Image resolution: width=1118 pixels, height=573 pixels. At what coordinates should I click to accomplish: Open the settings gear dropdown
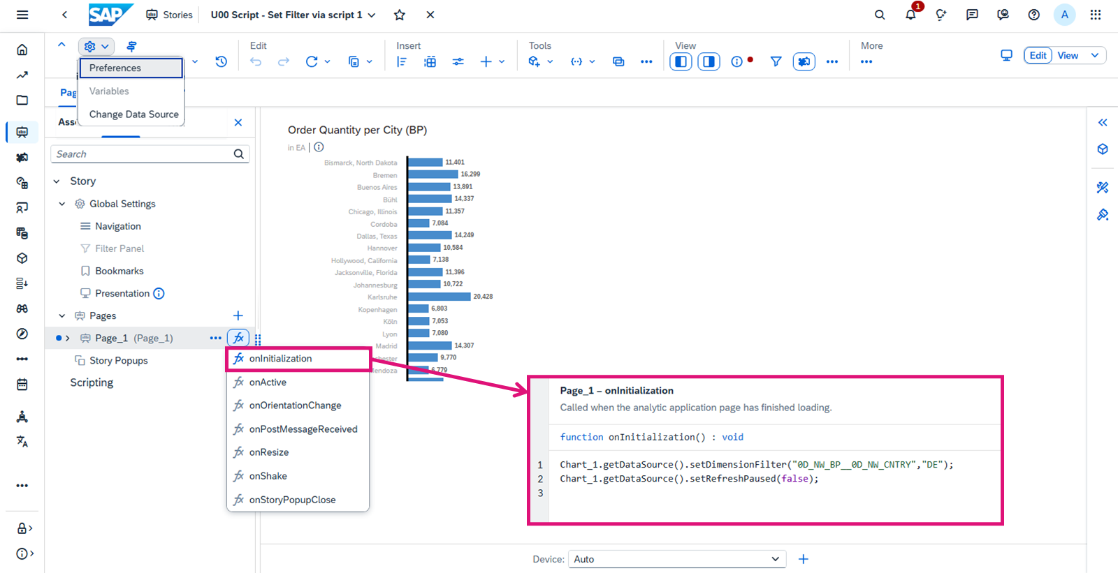(96, 47)
